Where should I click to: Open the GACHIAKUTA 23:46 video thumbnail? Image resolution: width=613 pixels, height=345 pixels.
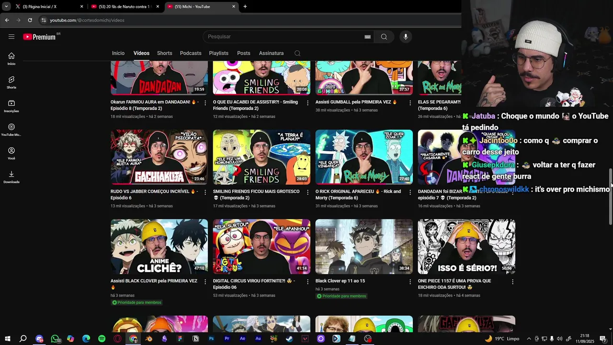(x=159, y=157)
